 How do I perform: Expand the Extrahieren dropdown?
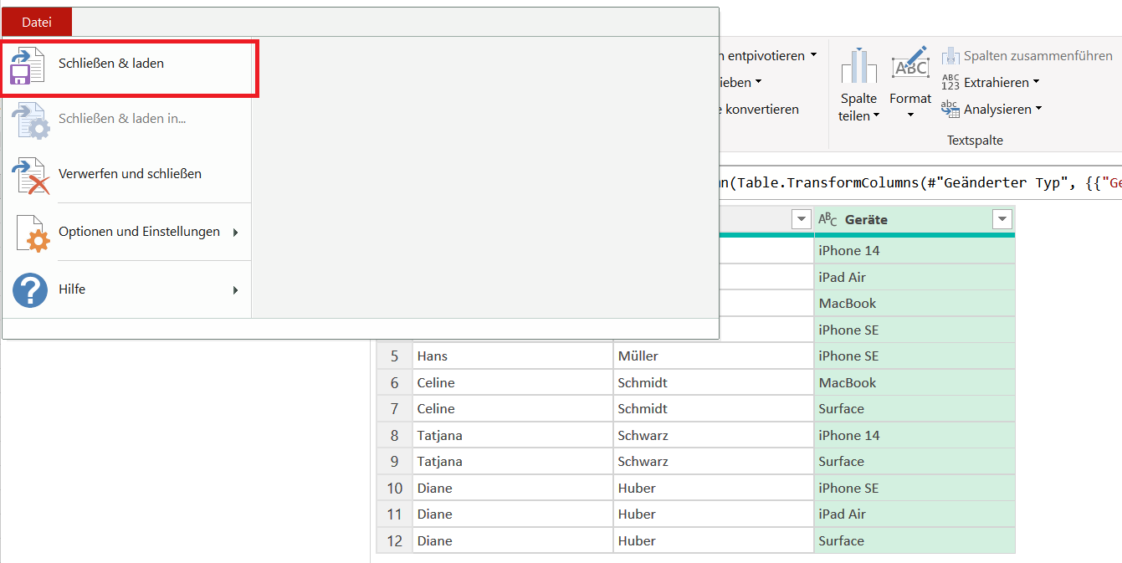991,83
